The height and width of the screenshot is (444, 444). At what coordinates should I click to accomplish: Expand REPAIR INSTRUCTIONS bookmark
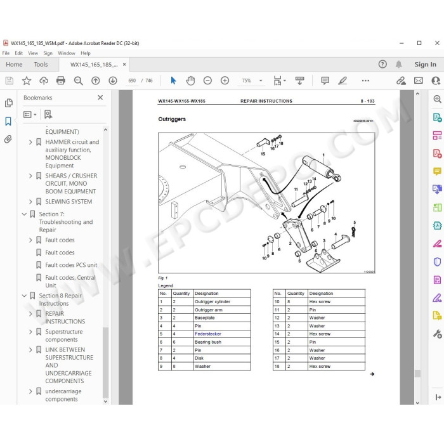pyautogui.click(x=30, y=314)
